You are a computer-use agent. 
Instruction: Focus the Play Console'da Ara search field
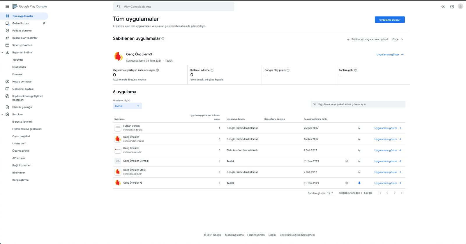point(174,7)
